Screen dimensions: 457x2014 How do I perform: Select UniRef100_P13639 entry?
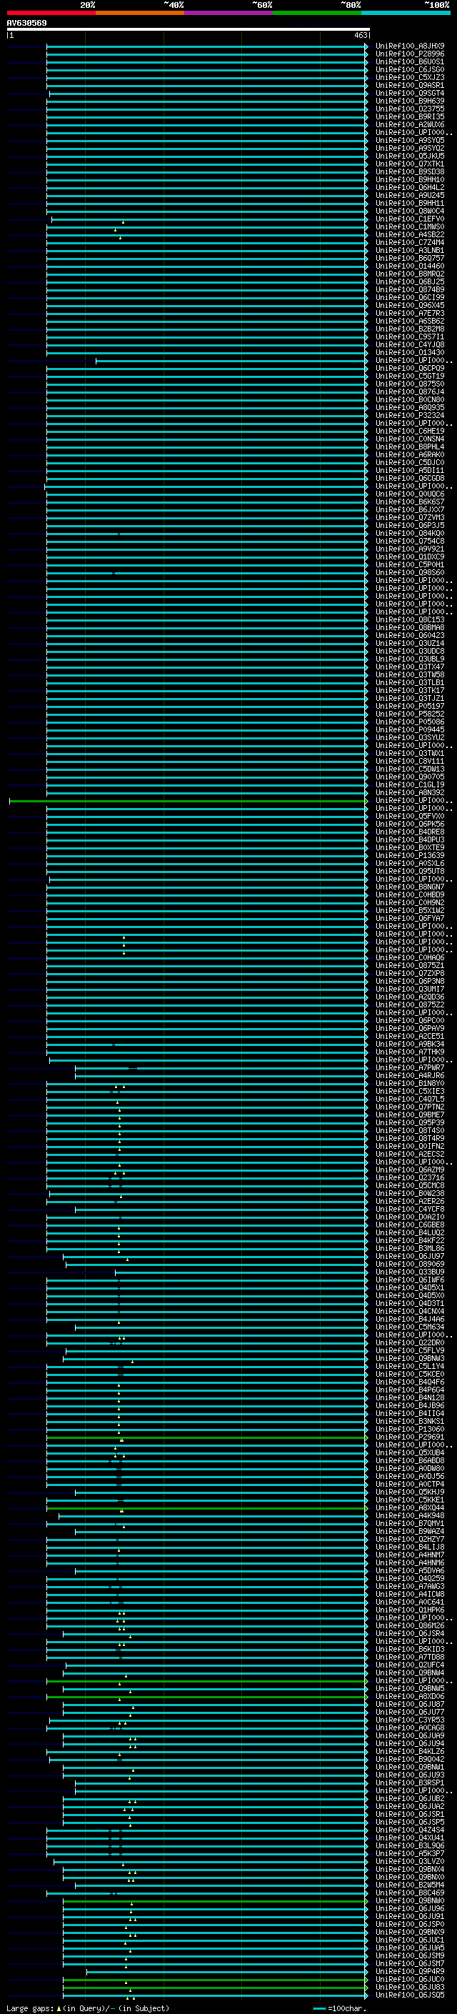[410, 855]
